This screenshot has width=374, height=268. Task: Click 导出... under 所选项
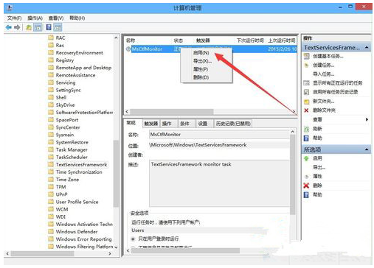[319, 167]
